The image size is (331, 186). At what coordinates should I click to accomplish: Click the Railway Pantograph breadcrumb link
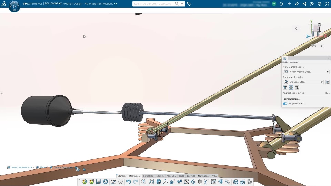coord(63,167)
